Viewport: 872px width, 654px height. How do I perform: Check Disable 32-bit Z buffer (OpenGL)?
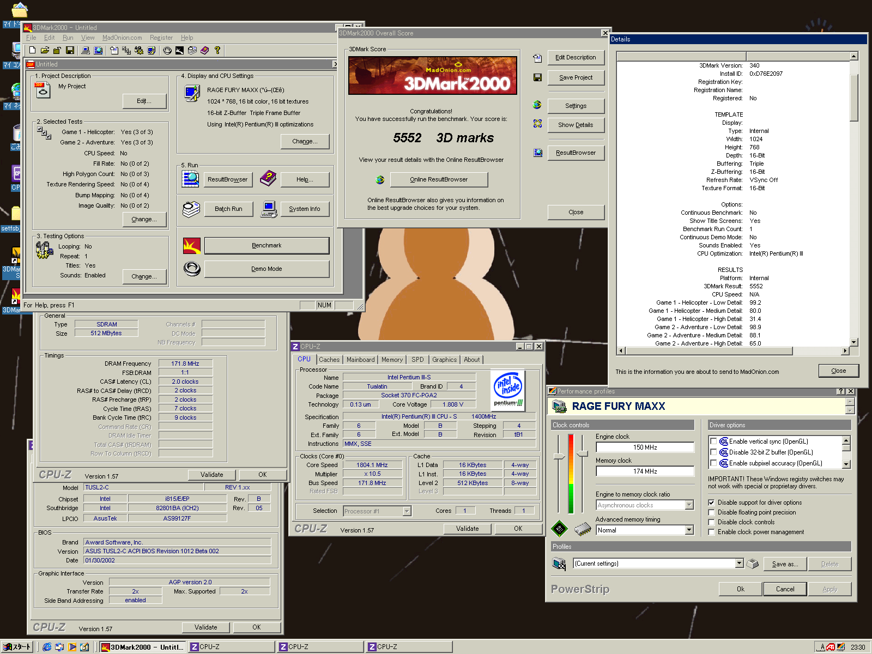[713, 452]
